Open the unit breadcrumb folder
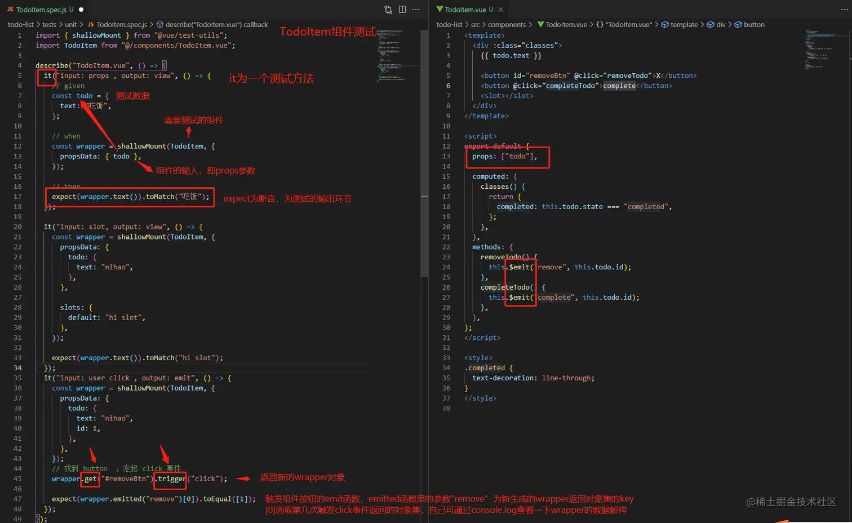 pos(71,25)
